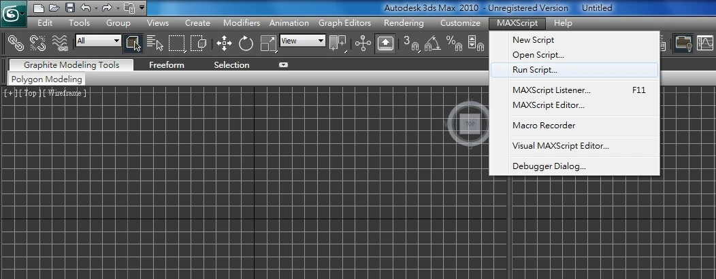Switch to the Selection ribbon tab
The height and width of the screenshot is (279, 716).
231,65
